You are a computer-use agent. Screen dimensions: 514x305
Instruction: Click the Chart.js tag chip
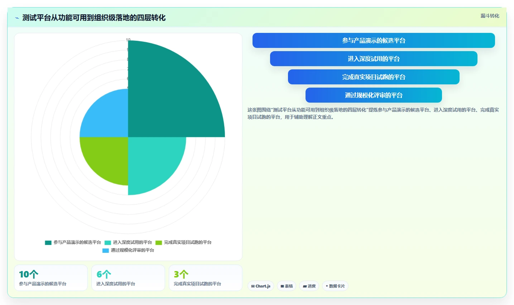[261, 286]
